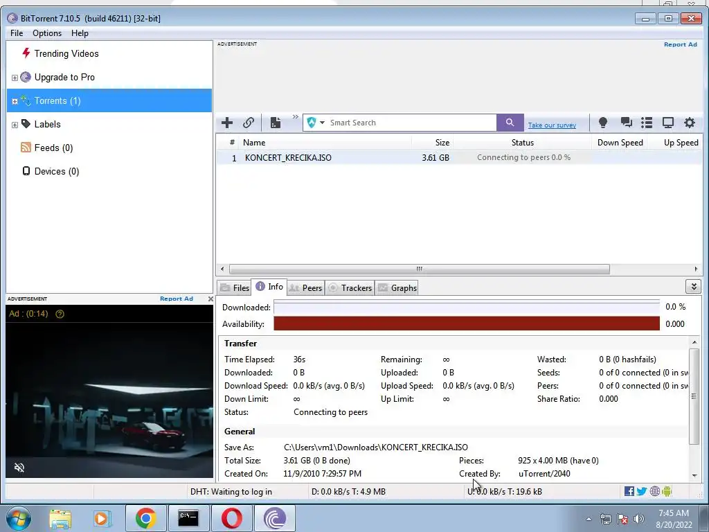The width and height of the screenshot is (709, 532).
Task: Expand the Upgrade to Pro tree node
Action: [x=15, y=78]
